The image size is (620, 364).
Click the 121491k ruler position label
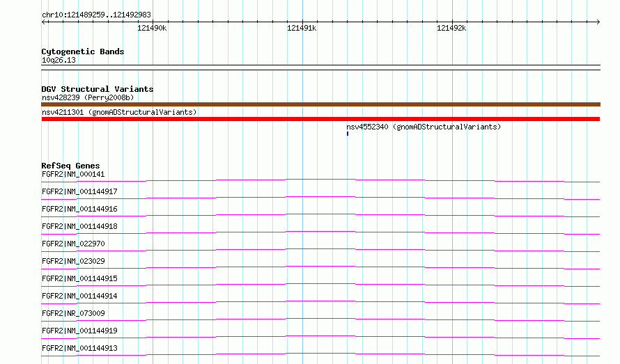[302, 28]
